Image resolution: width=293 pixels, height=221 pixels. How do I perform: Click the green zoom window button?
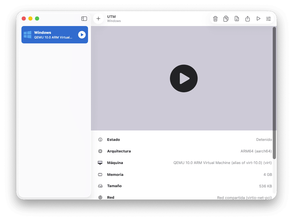tap(37, 19)
